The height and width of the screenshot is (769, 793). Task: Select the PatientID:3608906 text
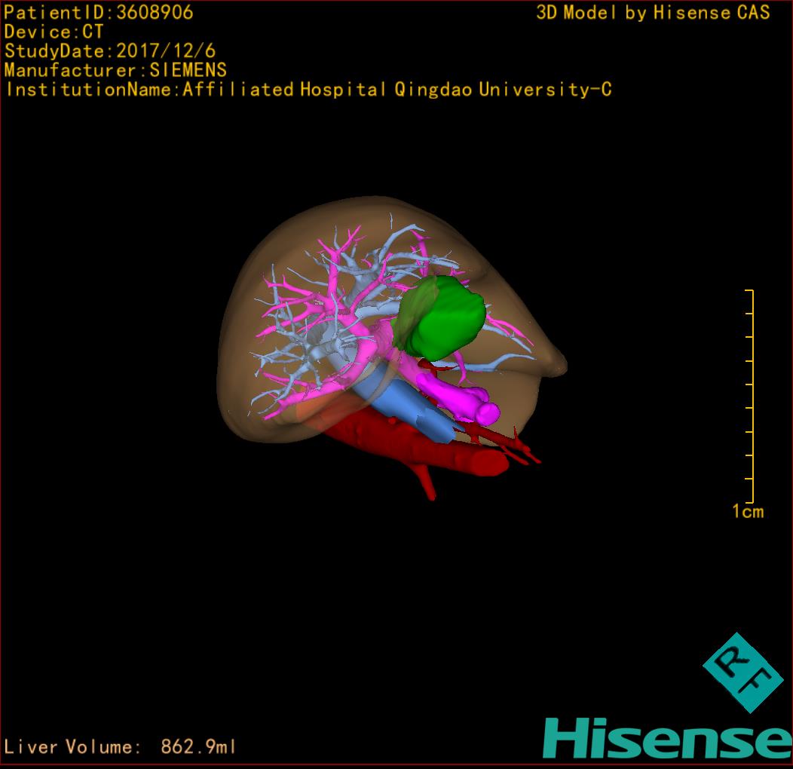pos(99,12)
